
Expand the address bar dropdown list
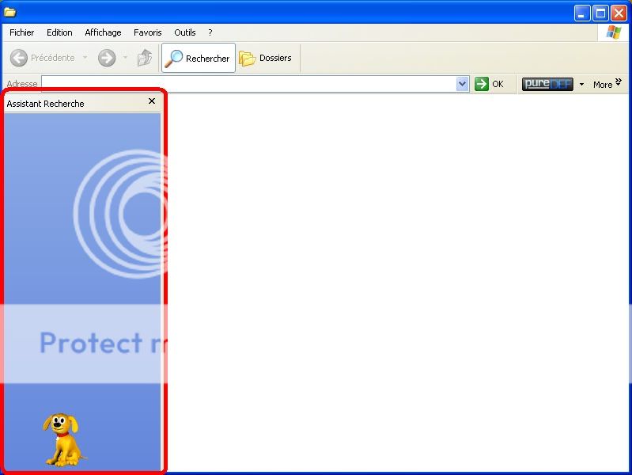click(x=462, y=84)
